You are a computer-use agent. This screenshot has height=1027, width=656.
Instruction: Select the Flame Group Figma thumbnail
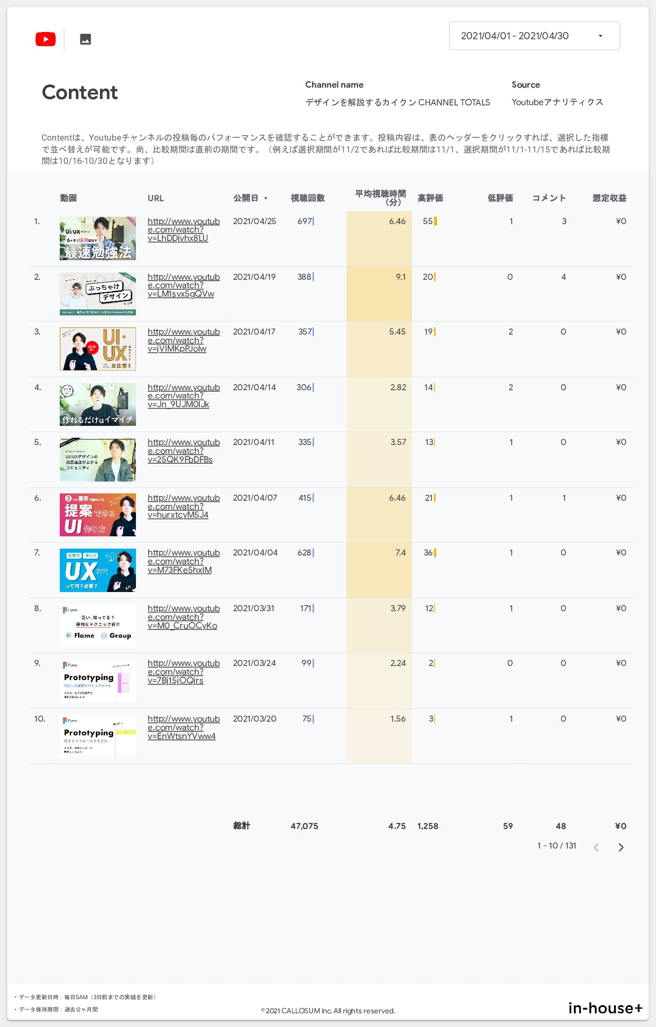coord(98,625)
